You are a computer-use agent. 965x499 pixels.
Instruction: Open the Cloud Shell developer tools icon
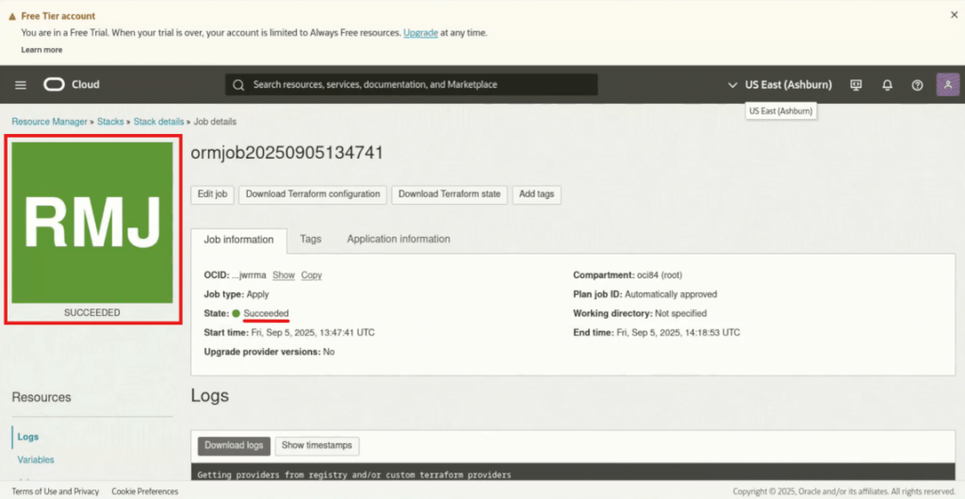[x=856, y=85]
